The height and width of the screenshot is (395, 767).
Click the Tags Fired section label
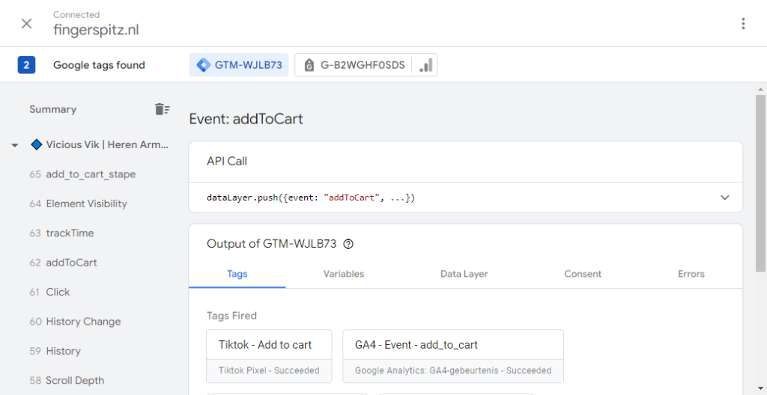[x=231, y=316]
